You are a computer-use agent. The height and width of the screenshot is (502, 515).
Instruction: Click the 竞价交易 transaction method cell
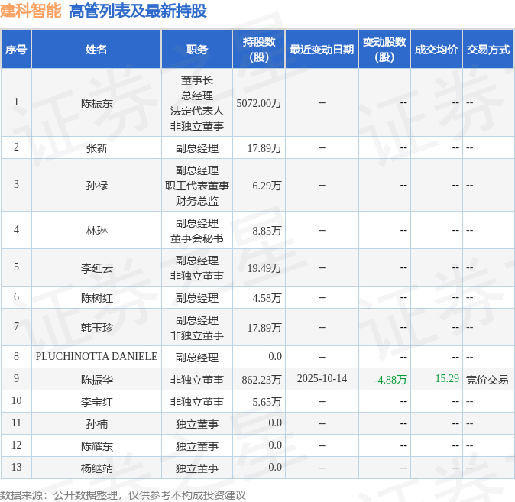point(487,380)
